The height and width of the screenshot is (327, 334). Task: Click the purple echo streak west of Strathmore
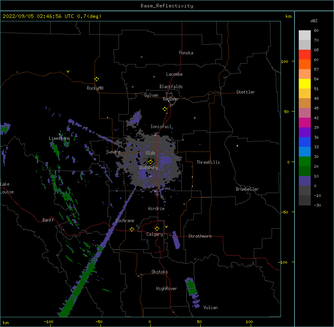click(x=176, y=240)
